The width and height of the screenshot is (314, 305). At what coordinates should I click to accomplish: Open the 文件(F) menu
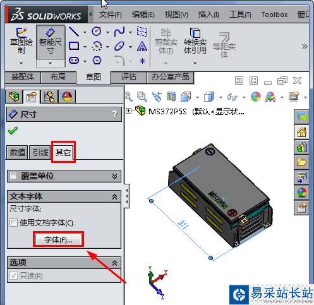(111, 15)
